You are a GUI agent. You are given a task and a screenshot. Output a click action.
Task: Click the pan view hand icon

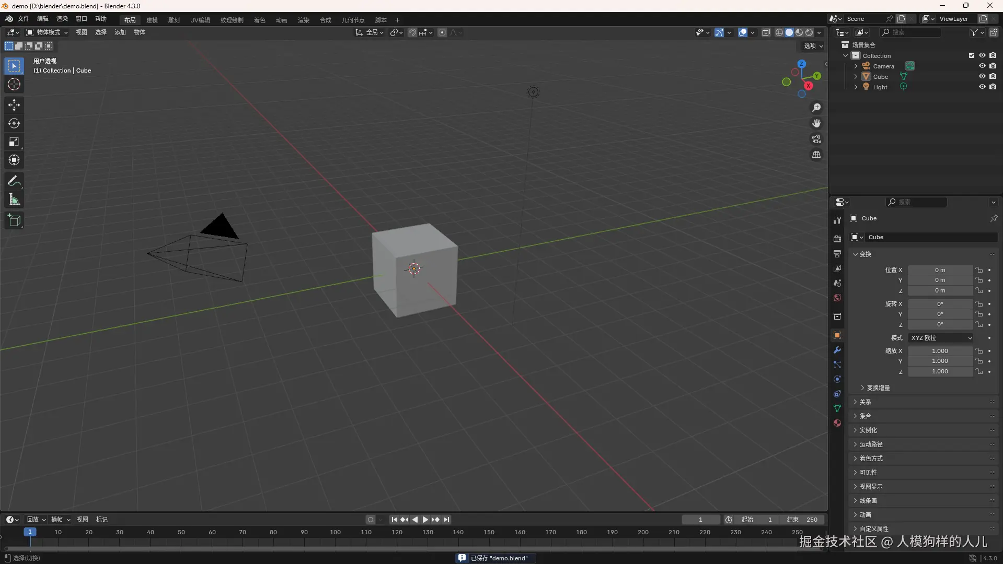click(x=816, y=123)
